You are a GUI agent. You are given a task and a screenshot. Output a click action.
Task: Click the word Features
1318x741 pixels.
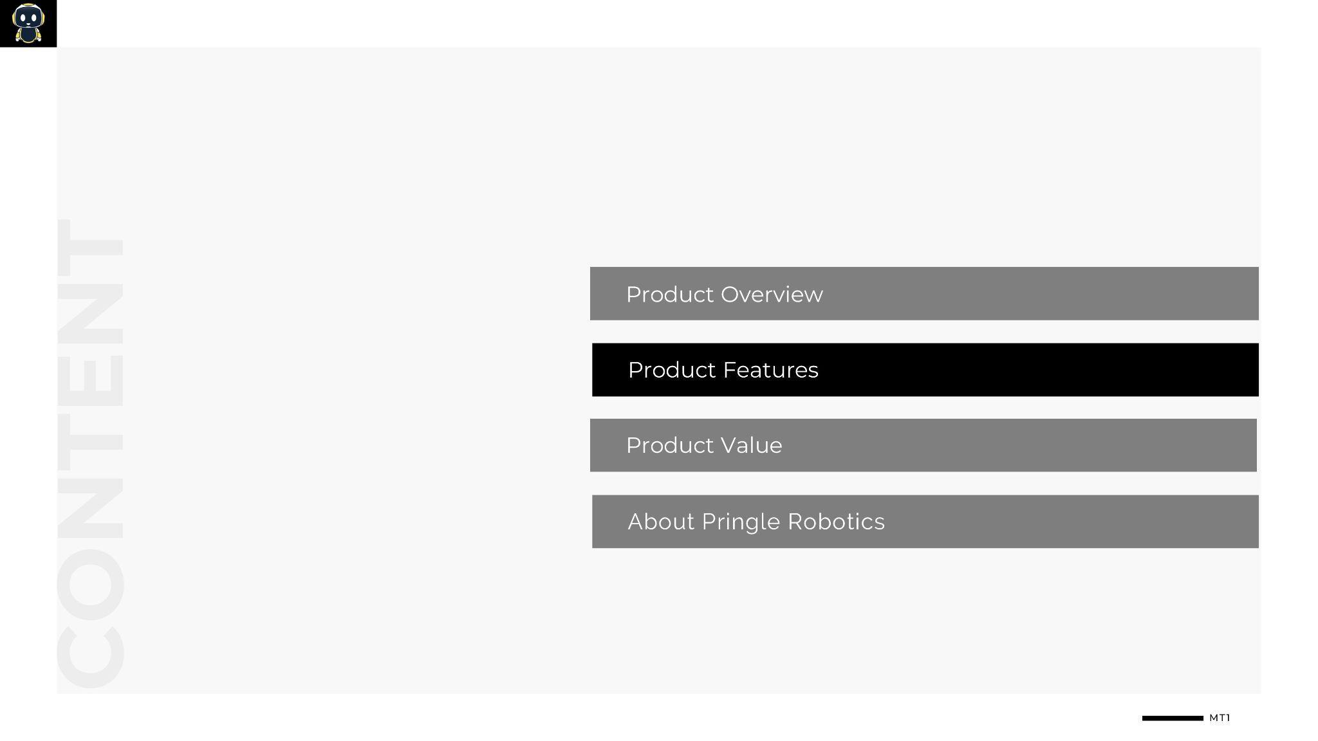click(770, 370)
